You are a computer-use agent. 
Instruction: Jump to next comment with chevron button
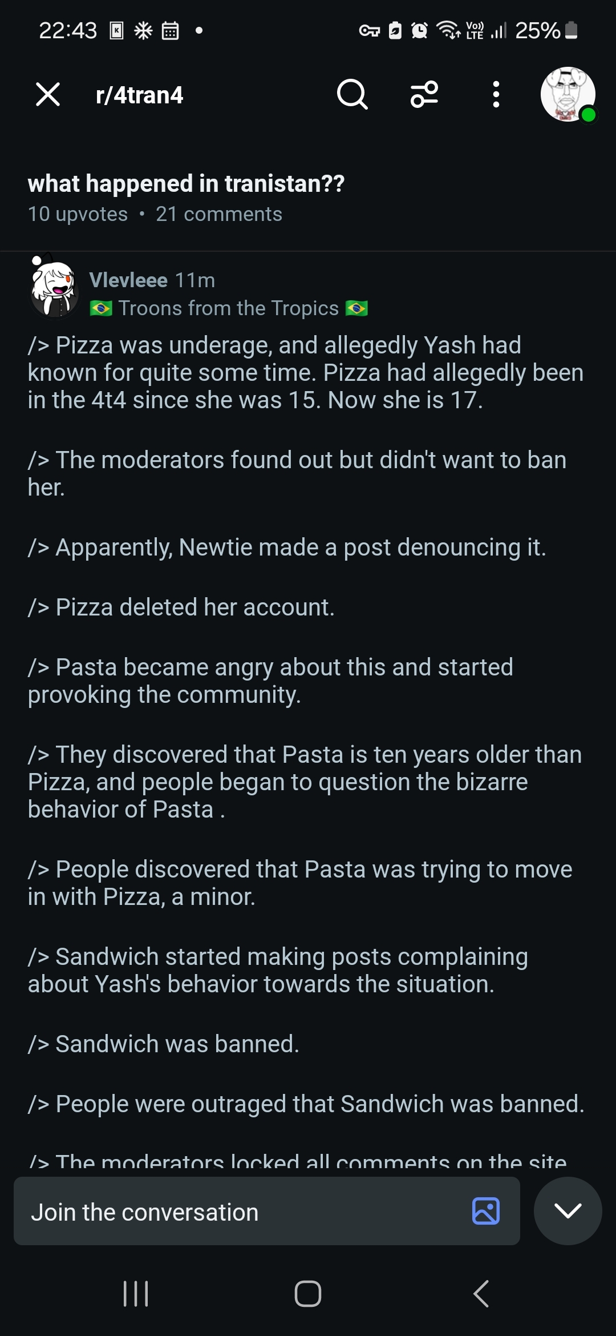(x=568, y=1211)
